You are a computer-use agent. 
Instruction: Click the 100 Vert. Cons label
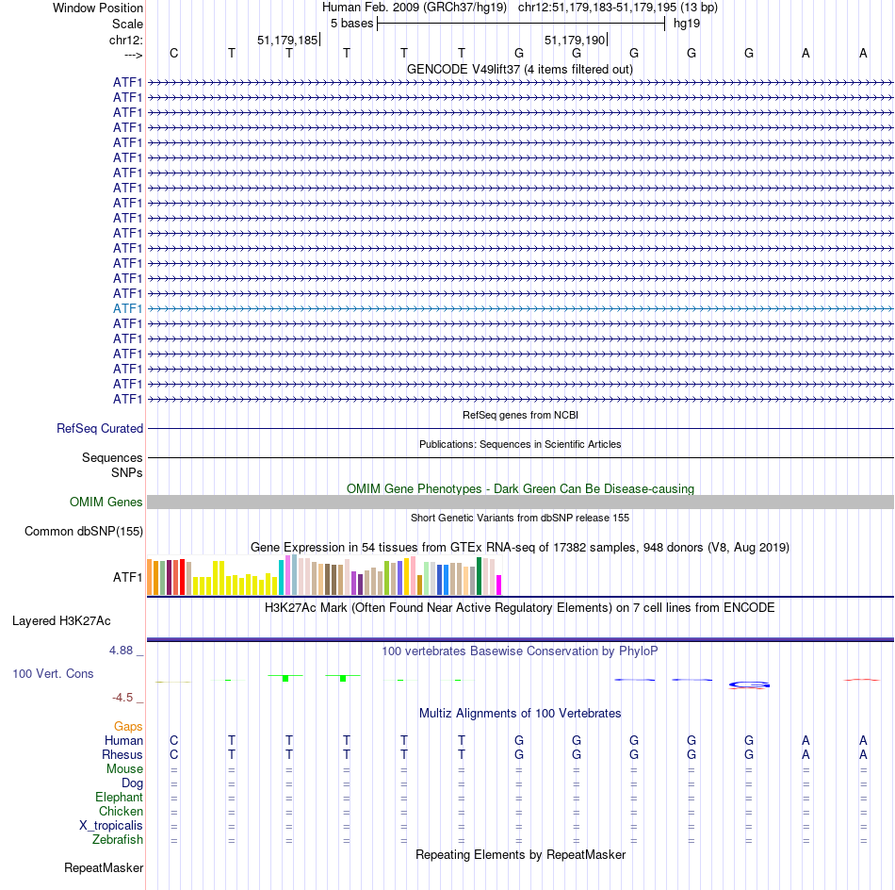(x=53, y=674)
